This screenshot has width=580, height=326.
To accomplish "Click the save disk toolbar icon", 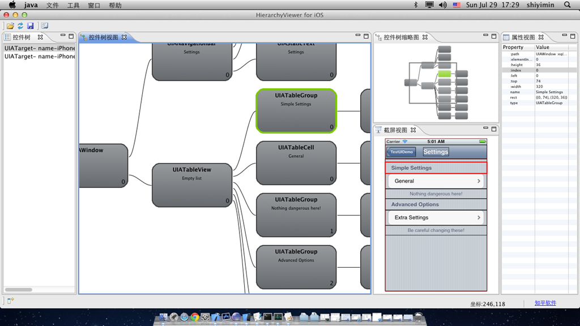I will [30, 26].
